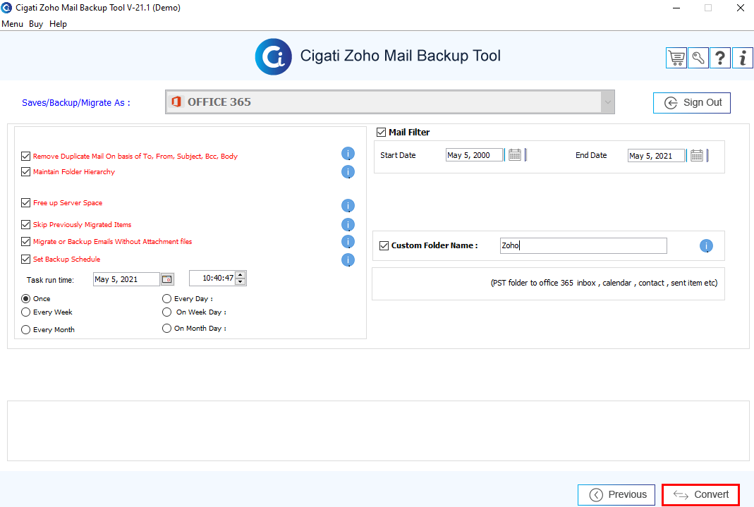This screenshot has width=754, height=507.
Task: Click the End Date field May 5, 2021
Action: (x=656, y=156)
